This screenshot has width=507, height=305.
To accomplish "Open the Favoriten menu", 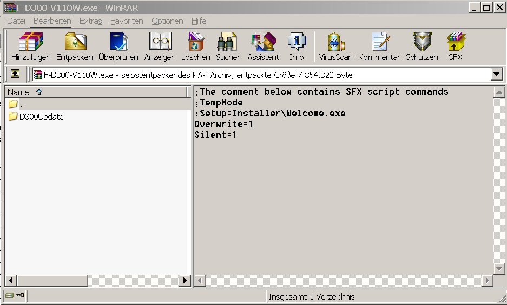I will tap(127, 21).
